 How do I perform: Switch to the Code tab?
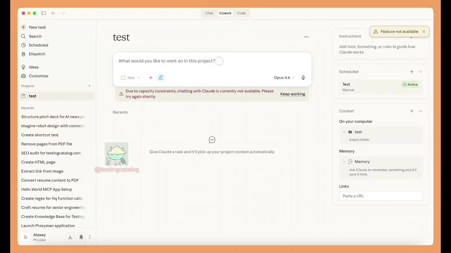coord(241,13)
